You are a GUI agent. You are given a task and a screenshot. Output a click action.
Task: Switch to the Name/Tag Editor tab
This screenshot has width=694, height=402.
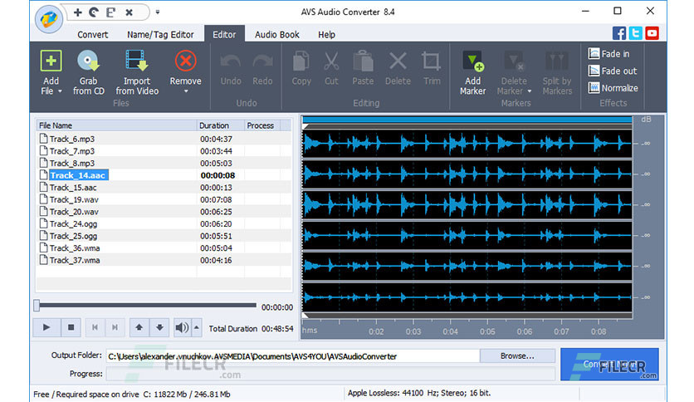(x=160, y=35)
